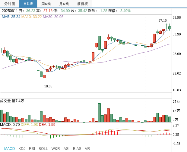Click the 28.00 price axis label
The width and height of the screenshot is (187, 152).
pos(177,54)
